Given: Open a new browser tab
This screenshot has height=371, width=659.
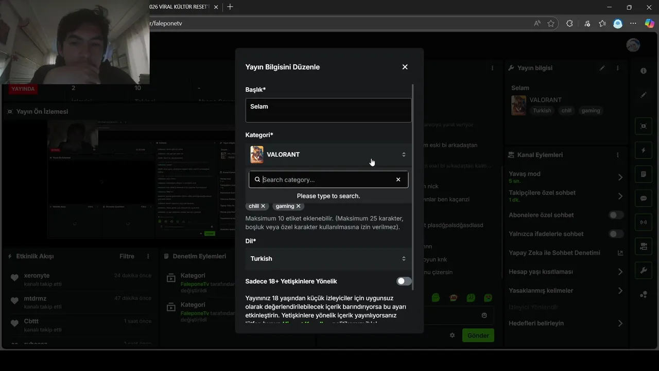Looking at the screenshot, I should 230,7.
